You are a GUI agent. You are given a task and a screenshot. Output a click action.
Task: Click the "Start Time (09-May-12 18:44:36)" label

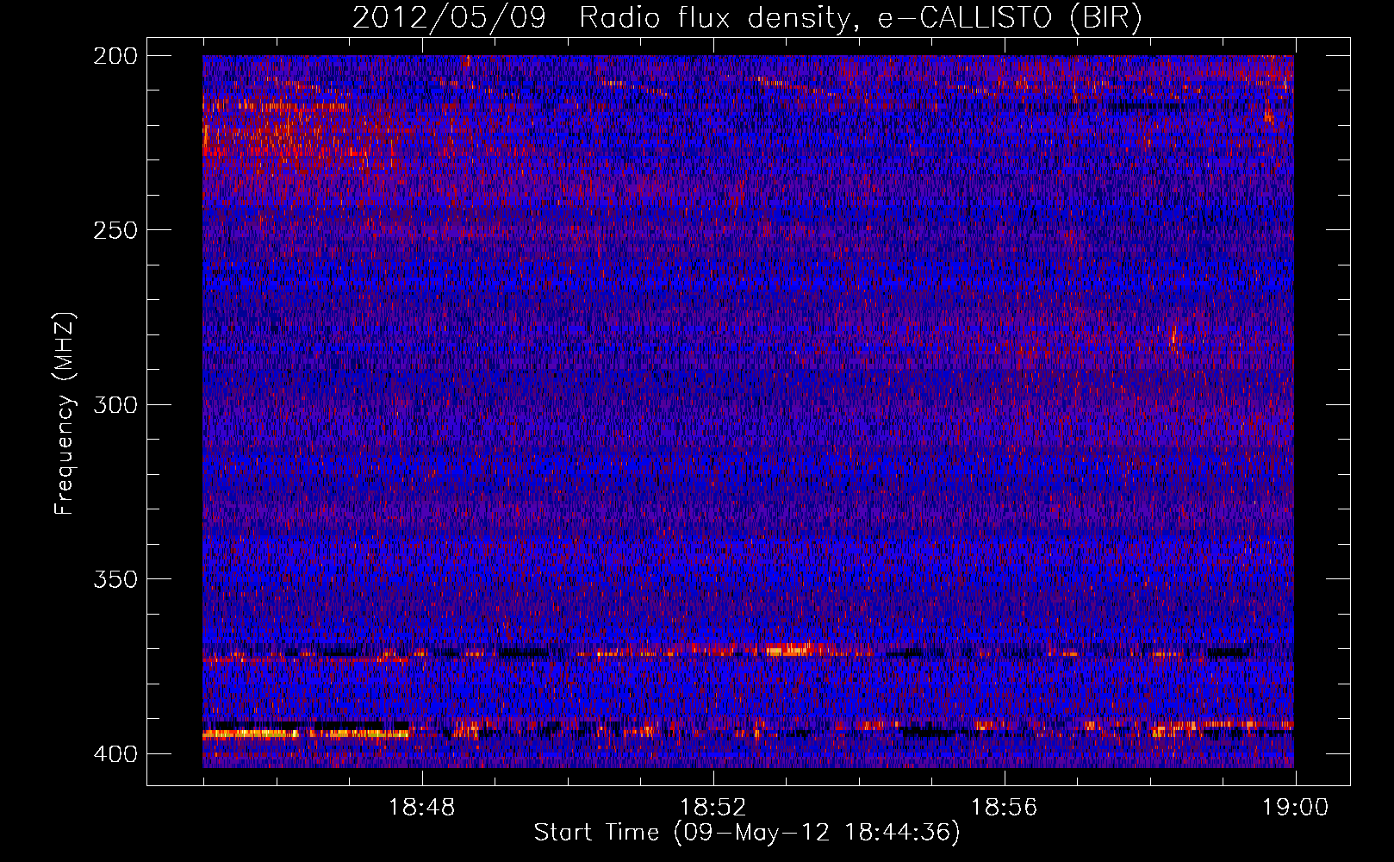coord(747,833)
